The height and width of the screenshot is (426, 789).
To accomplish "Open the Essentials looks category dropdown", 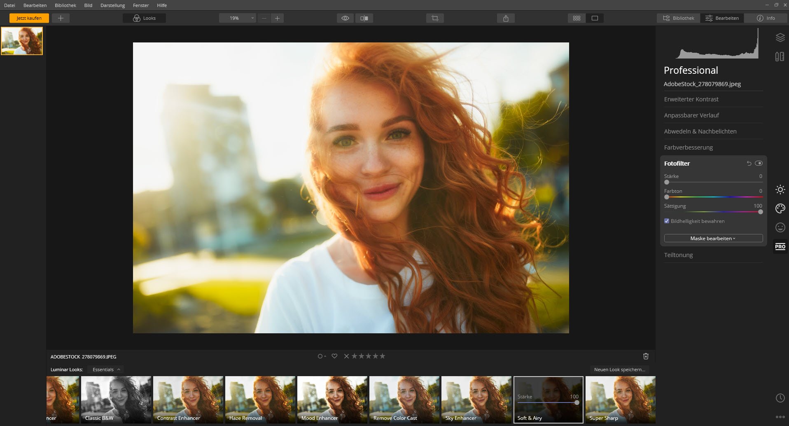I will point(106,370).
